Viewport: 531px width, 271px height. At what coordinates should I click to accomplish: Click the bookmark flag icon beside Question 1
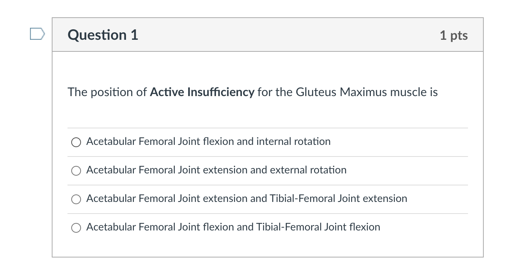(x=37, y=34)
